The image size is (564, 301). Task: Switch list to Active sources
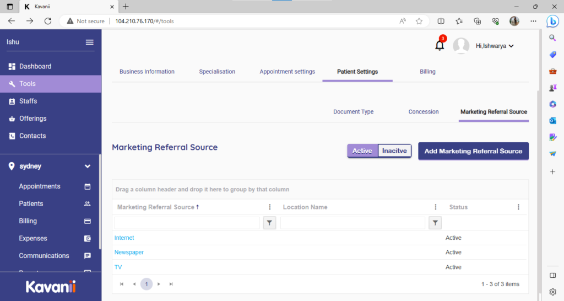tap(362, 150)
